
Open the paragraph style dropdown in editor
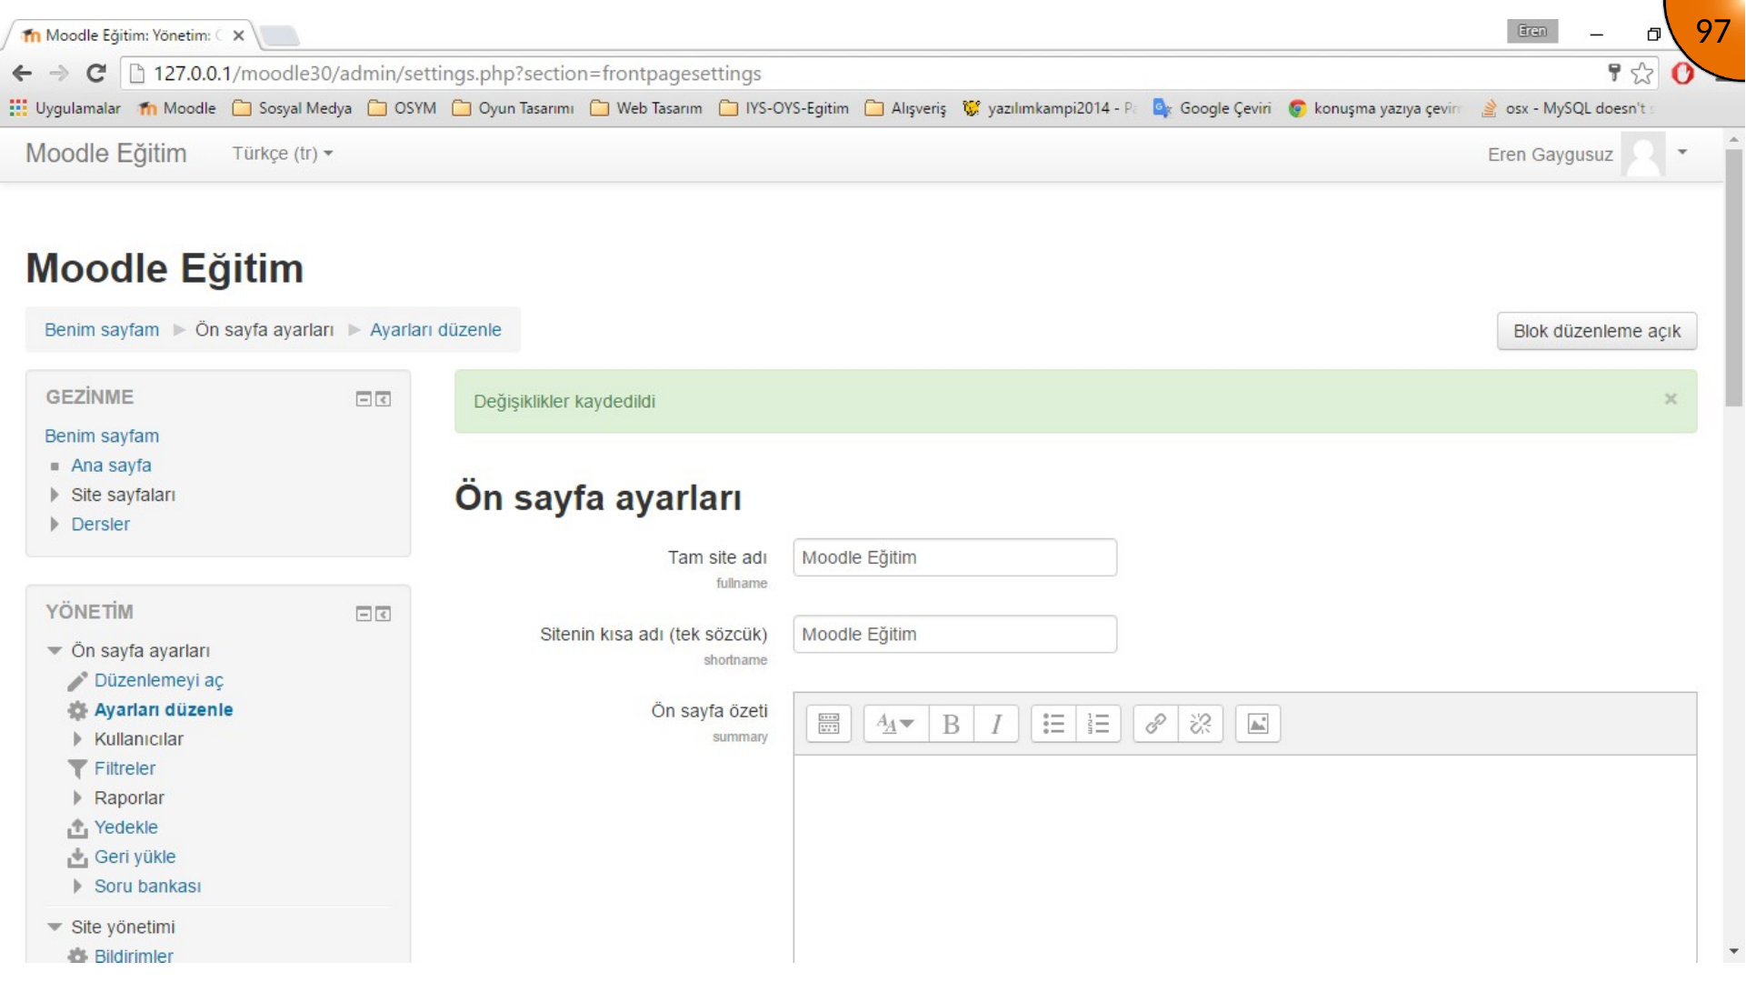coord(895,724)
